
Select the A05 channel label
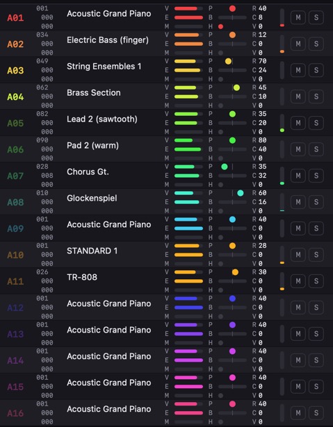15,124
